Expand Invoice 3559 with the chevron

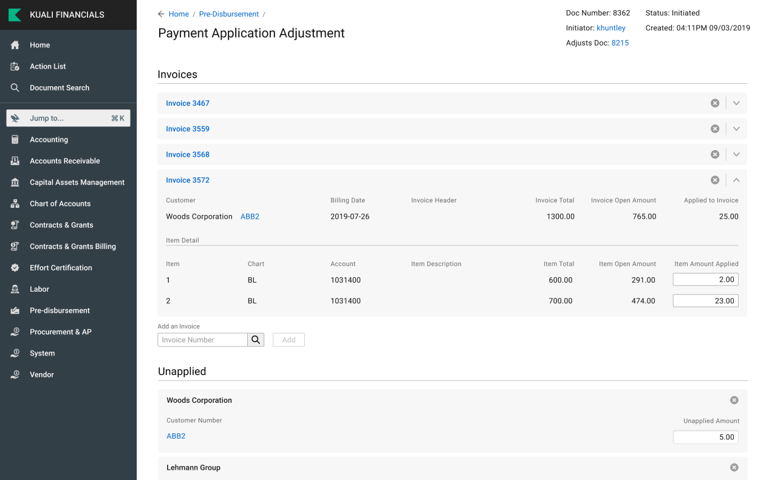736,129
